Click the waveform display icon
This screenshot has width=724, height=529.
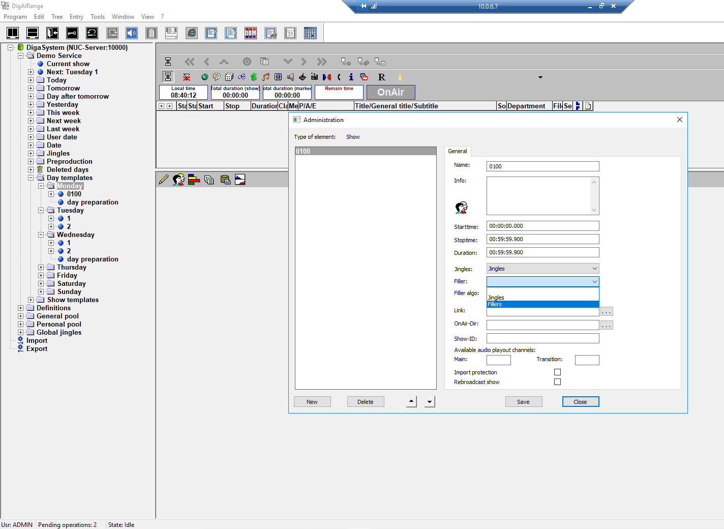[240, 180]
